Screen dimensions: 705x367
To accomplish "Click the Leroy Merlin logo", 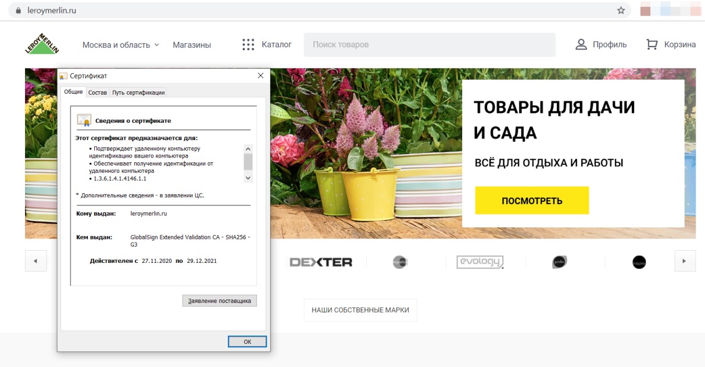I will [x=42, y=44].
